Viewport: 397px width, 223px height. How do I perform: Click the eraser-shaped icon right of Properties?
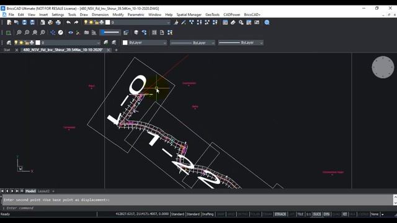click(x=233, y=22)
